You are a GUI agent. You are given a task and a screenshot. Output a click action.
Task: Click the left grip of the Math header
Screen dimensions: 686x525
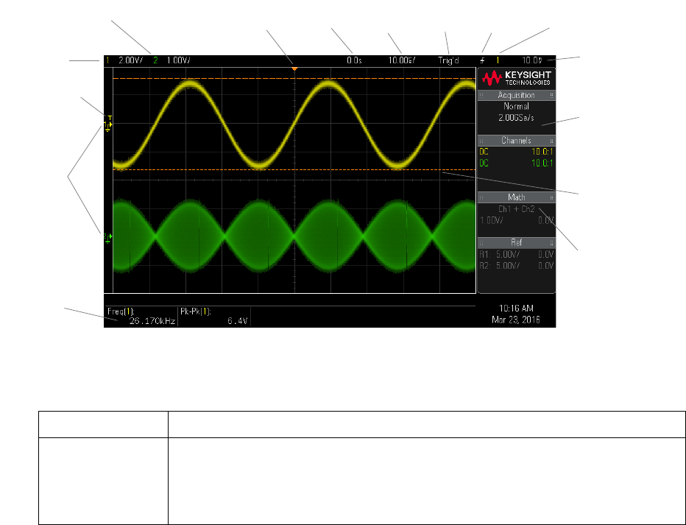[x=481, y=198]
